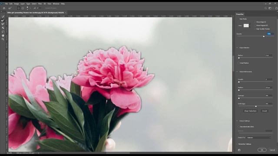Screen dimensions: 278x156
Task: Click the Clear Selection button
Action: (250, 111)
